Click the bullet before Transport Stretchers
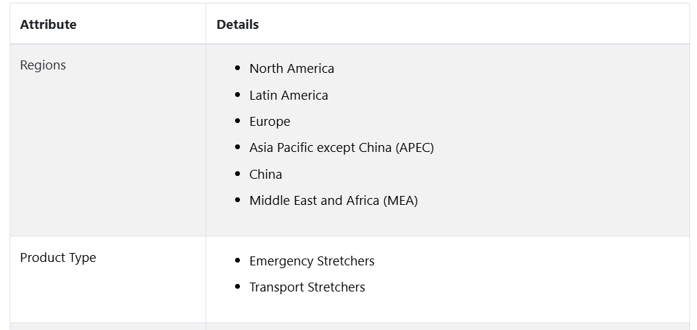The height and width of the screenshot is (330, 697). coord(237,287)
